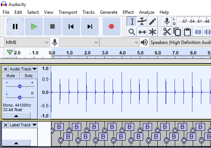Viewport: 211px width, 148px height.
Task: Open the View menu
Action: [x=48, y=12]
